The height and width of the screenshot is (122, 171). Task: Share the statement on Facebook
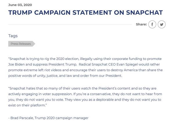152,24
